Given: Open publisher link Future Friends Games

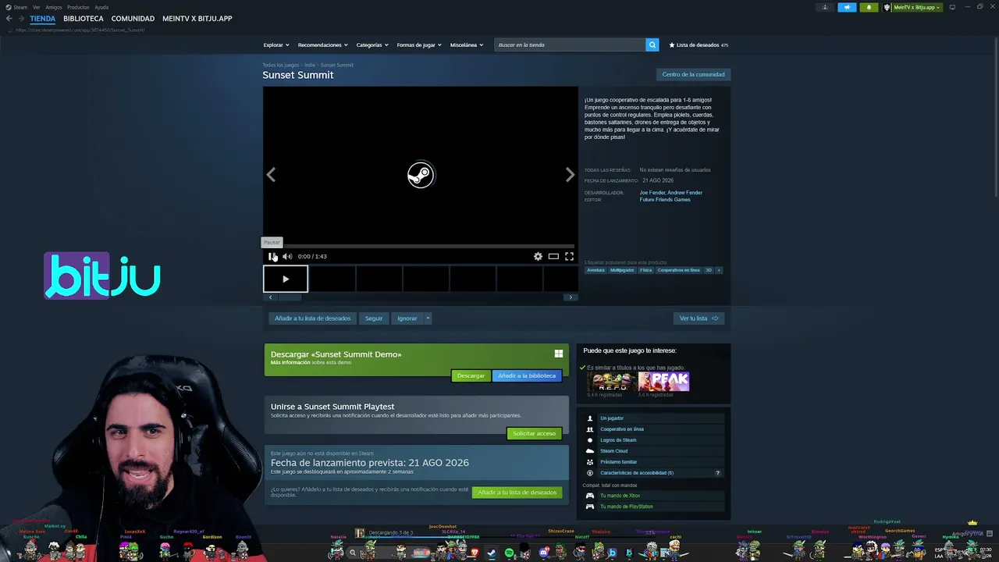Looking at the screenshot, I should pyautogui.click(x=665, y=200).
